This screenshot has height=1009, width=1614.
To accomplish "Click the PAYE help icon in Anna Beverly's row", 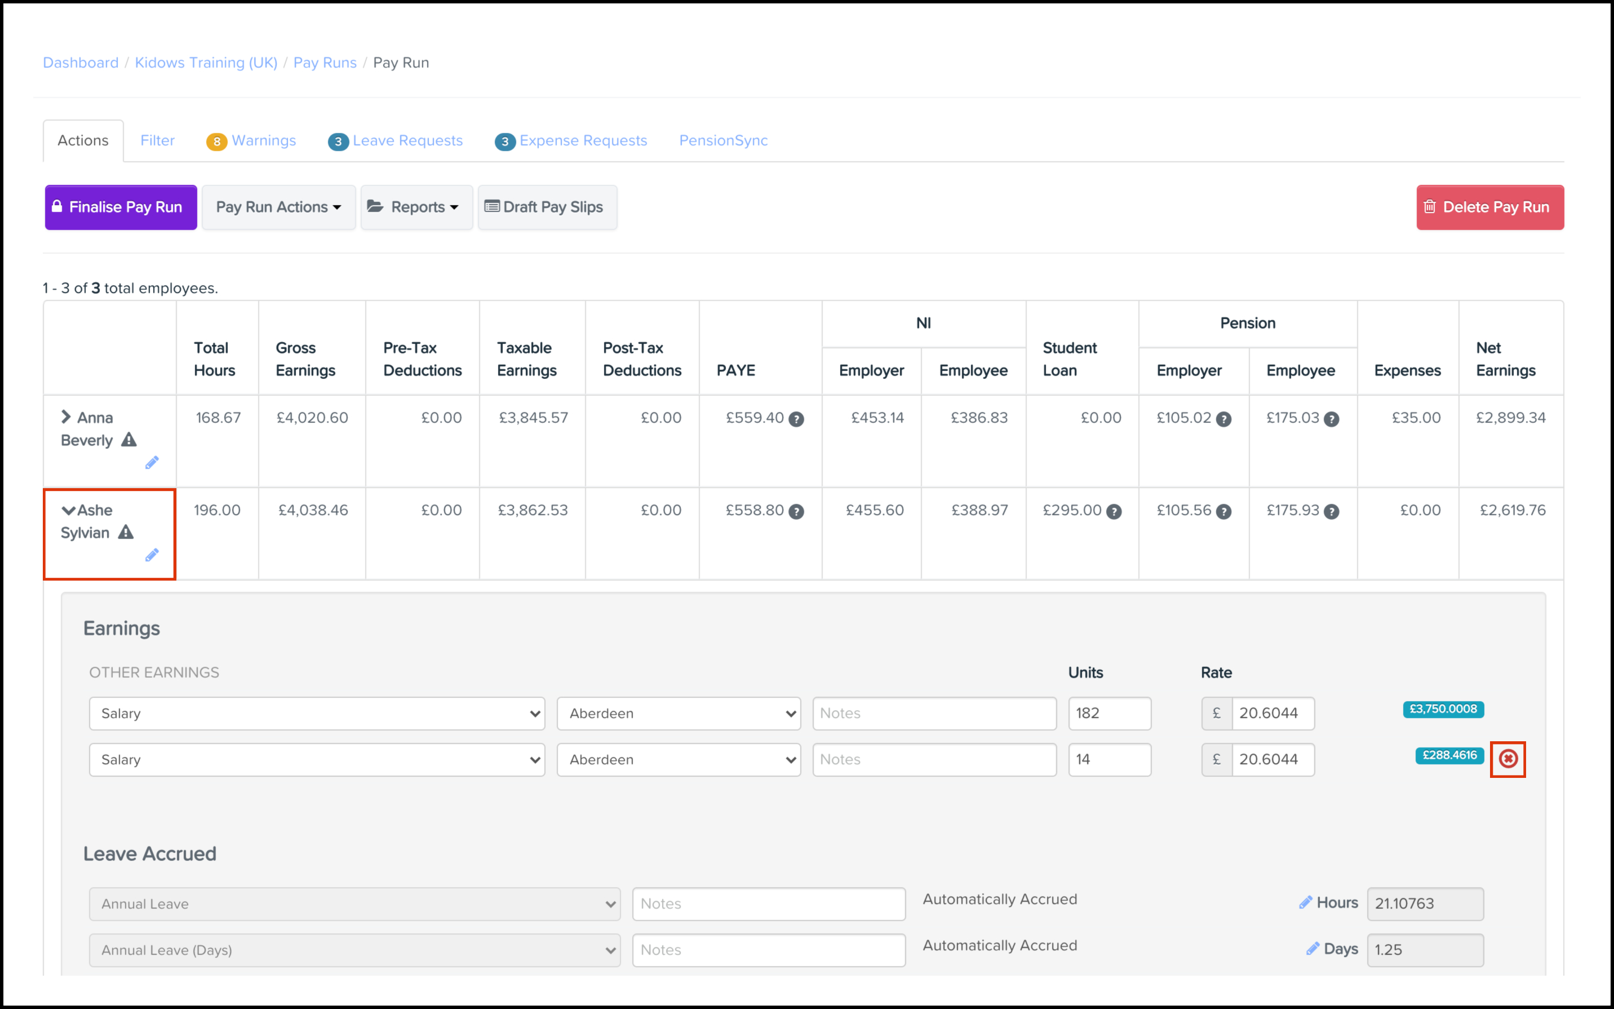I will click(x=796, y=419).
